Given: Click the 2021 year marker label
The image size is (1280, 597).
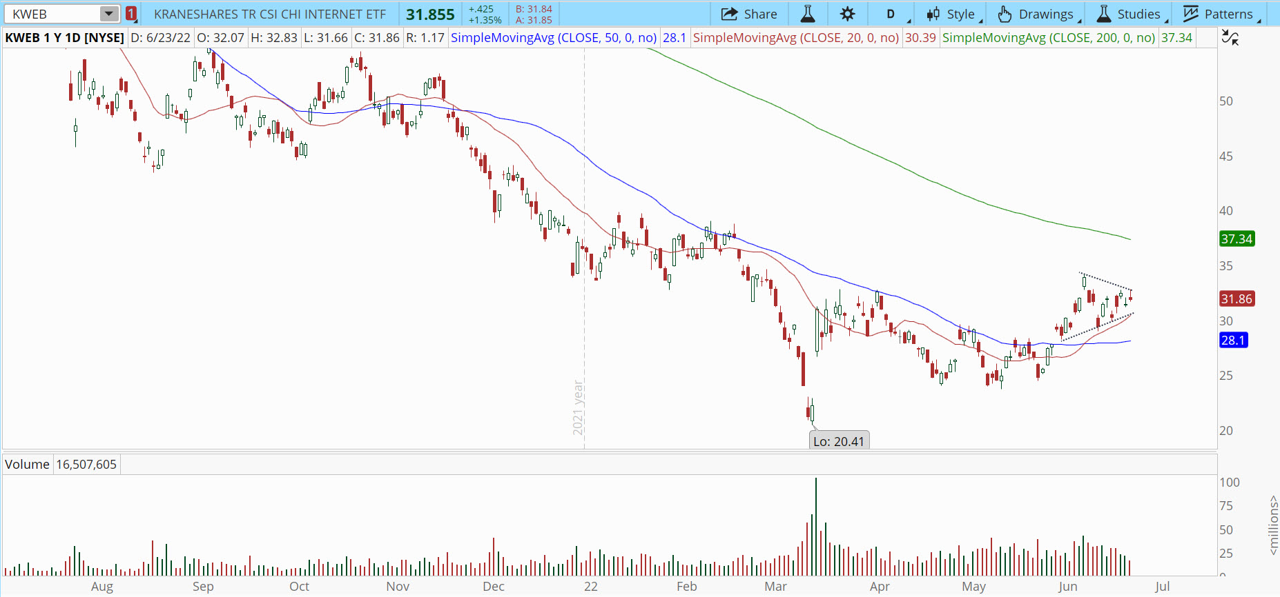Looking at the screenshot, I should [x=579, y=407].
